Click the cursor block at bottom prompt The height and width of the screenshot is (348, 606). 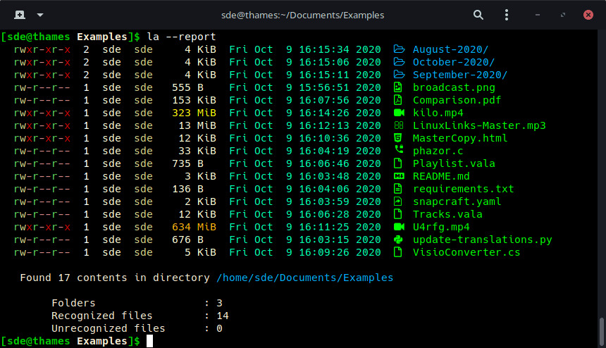click(x=147, y=341)
